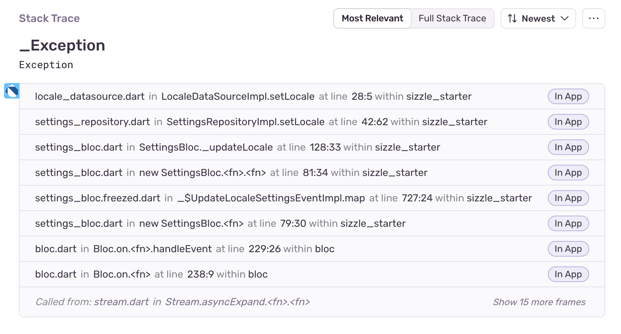Open the Newest sort dropdown chevron
The height and width of the screenshot is (334, 621).
(565, 19)
